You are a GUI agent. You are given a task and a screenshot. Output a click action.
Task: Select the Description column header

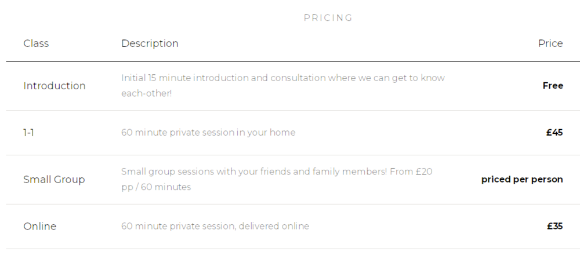tap(150, 43)
